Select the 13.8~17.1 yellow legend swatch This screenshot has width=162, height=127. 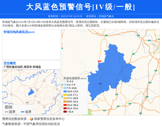(65, 95)
